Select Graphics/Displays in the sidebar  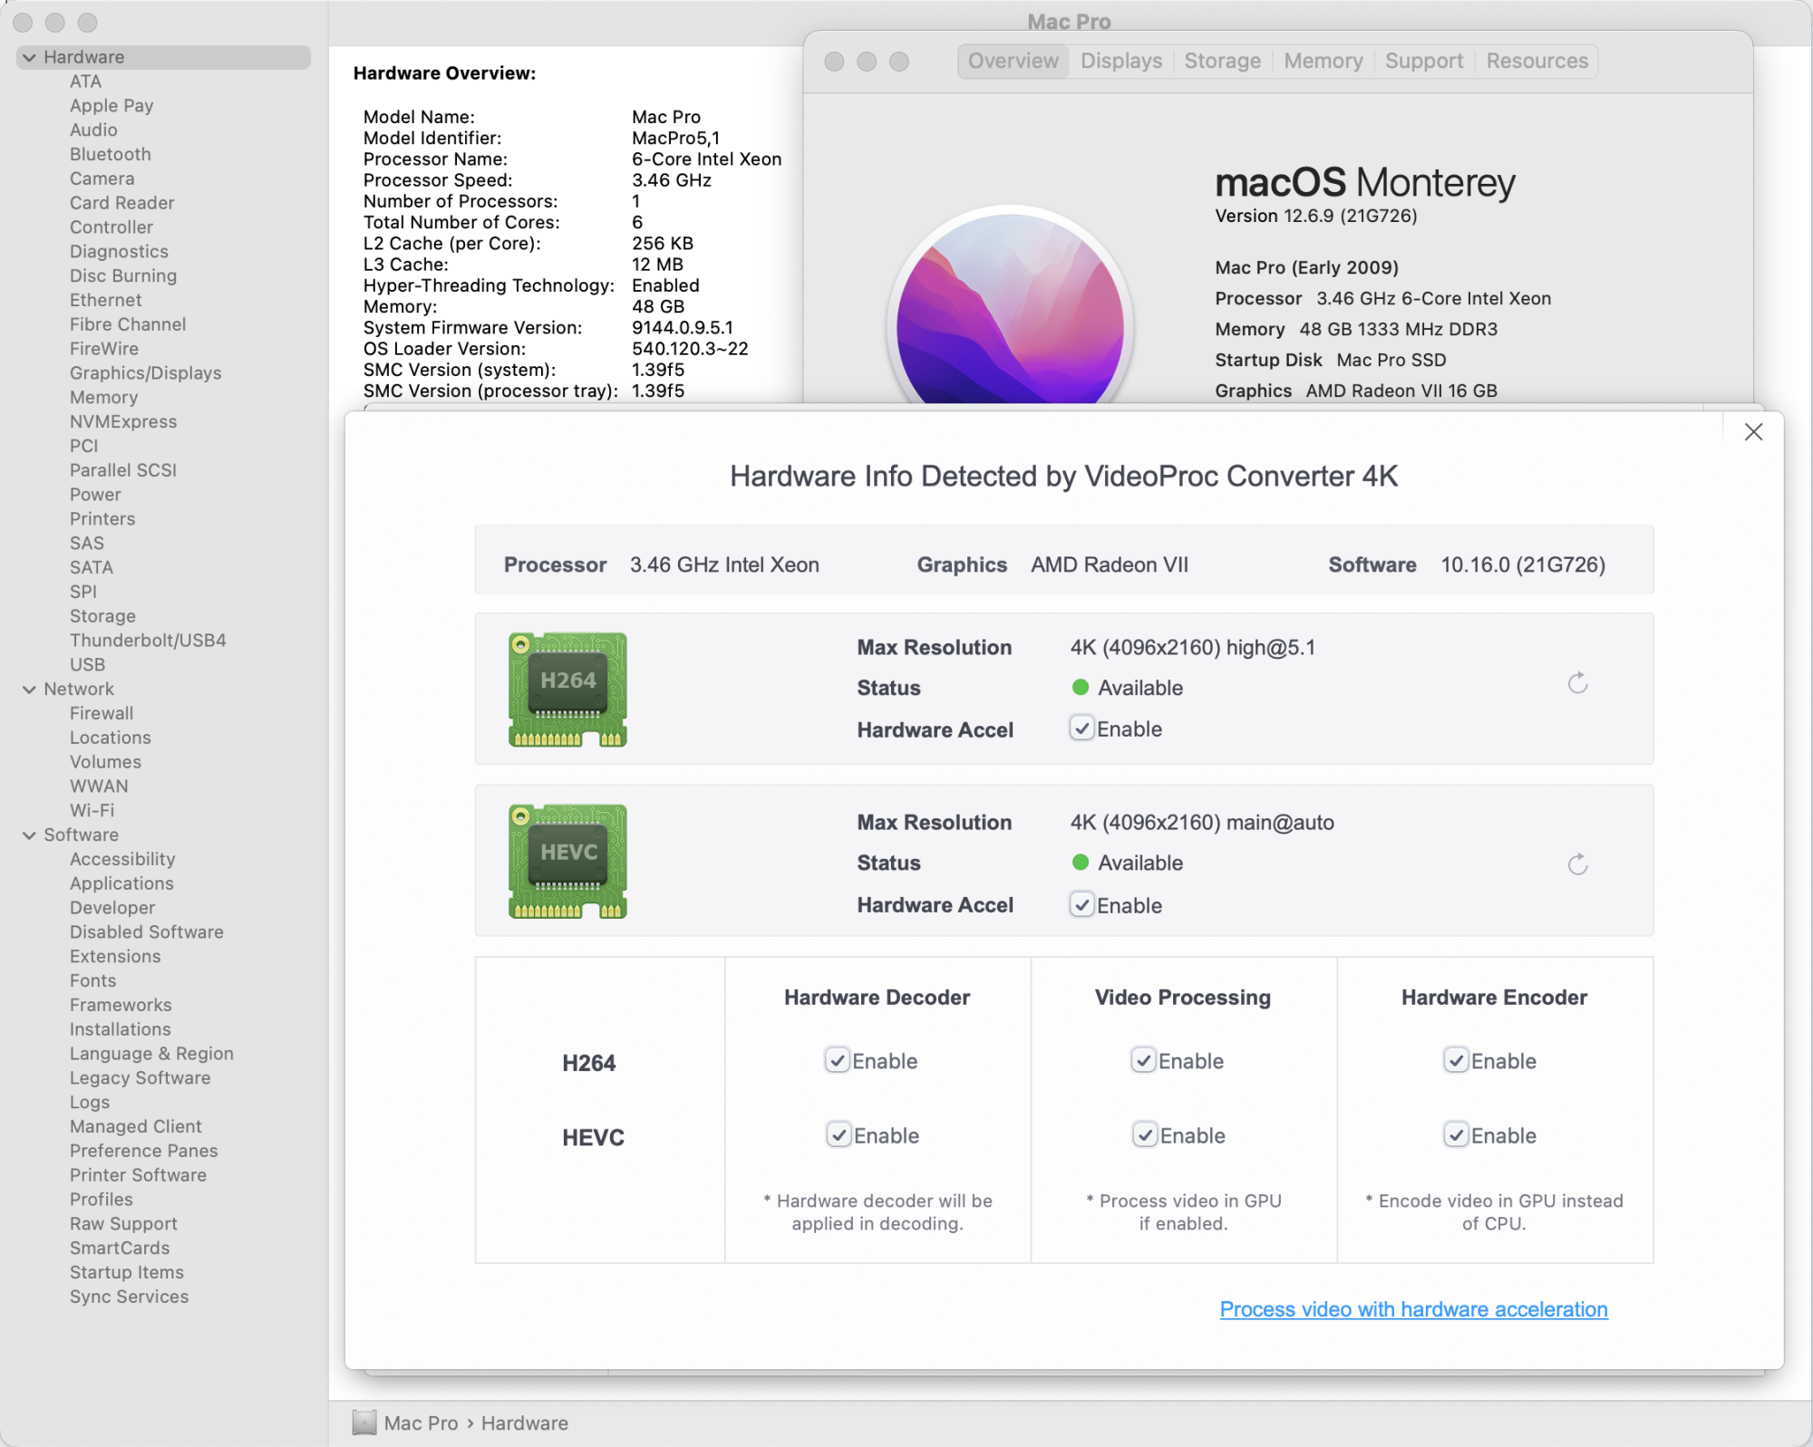145,373
